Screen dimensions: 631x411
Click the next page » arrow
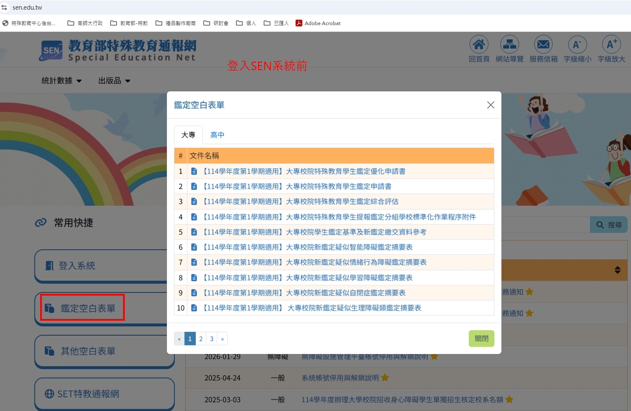(222, 339)
